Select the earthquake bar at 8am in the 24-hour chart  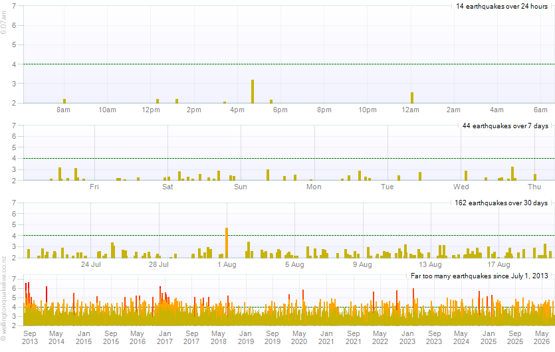click(64, 101)
